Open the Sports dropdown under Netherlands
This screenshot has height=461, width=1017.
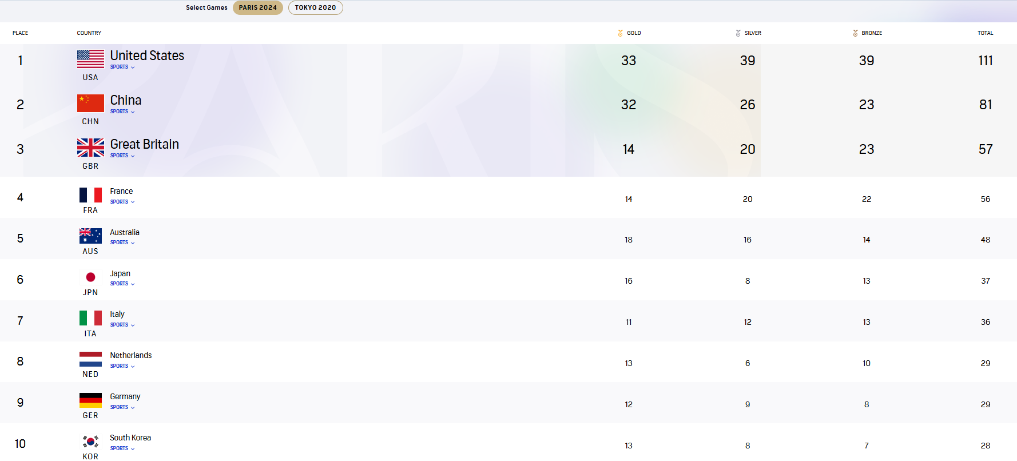point(122,366)
